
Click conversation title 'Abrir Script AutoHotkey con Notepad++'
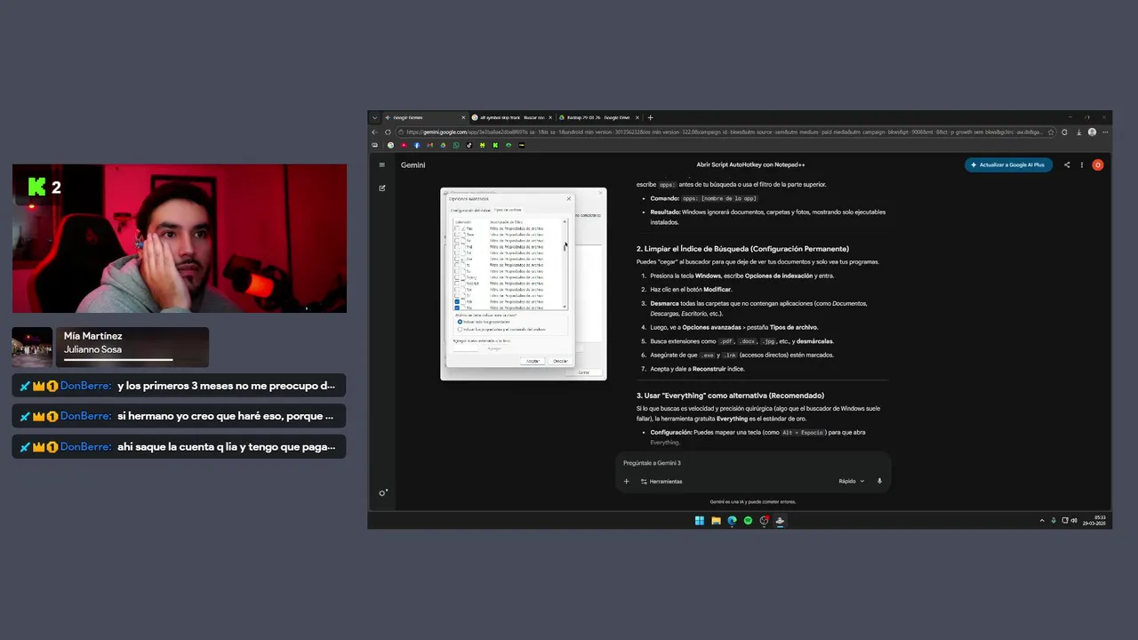(x=750, y=164)
